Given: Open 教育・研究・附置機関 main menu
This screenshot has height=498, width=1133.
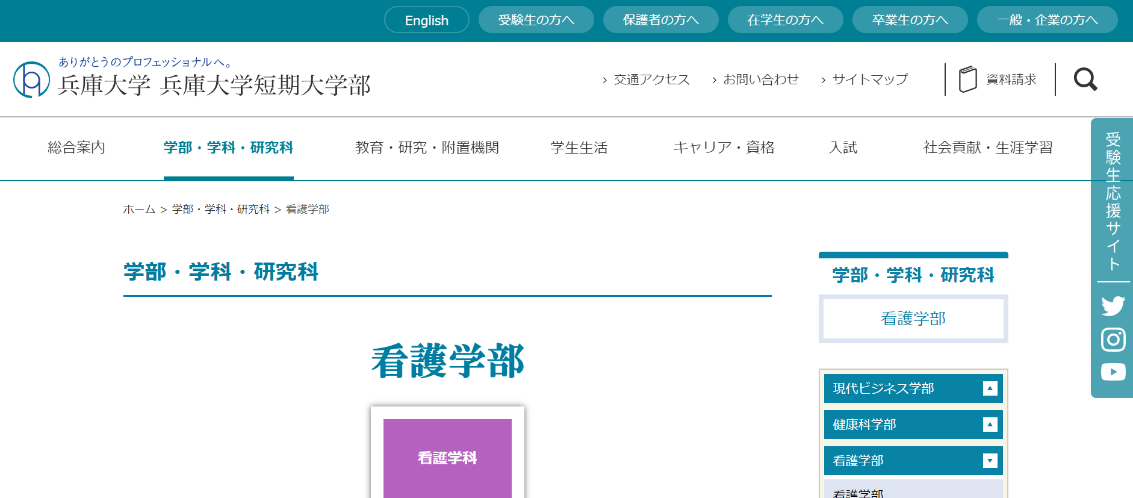Looking at the screenshot, I should (427, 148).
